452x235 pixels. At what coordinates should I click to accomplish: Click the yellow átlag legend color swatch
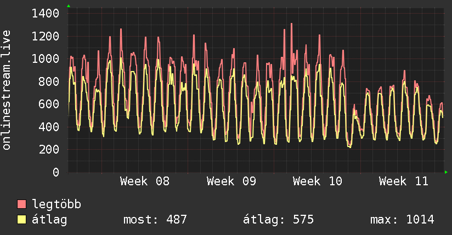(21, 220)
